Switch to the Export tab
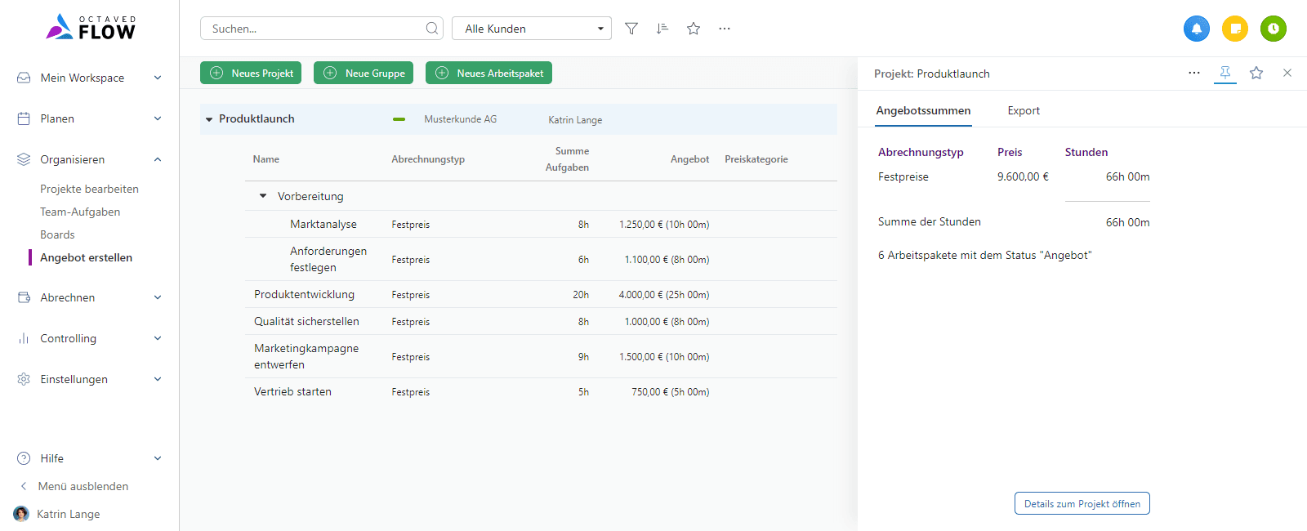1307x531 pixels. [x=1024, y=111]
